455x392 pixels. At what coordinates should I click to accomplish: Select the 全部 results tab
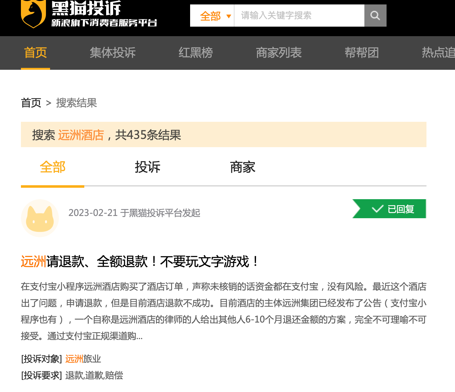point(53,167)
